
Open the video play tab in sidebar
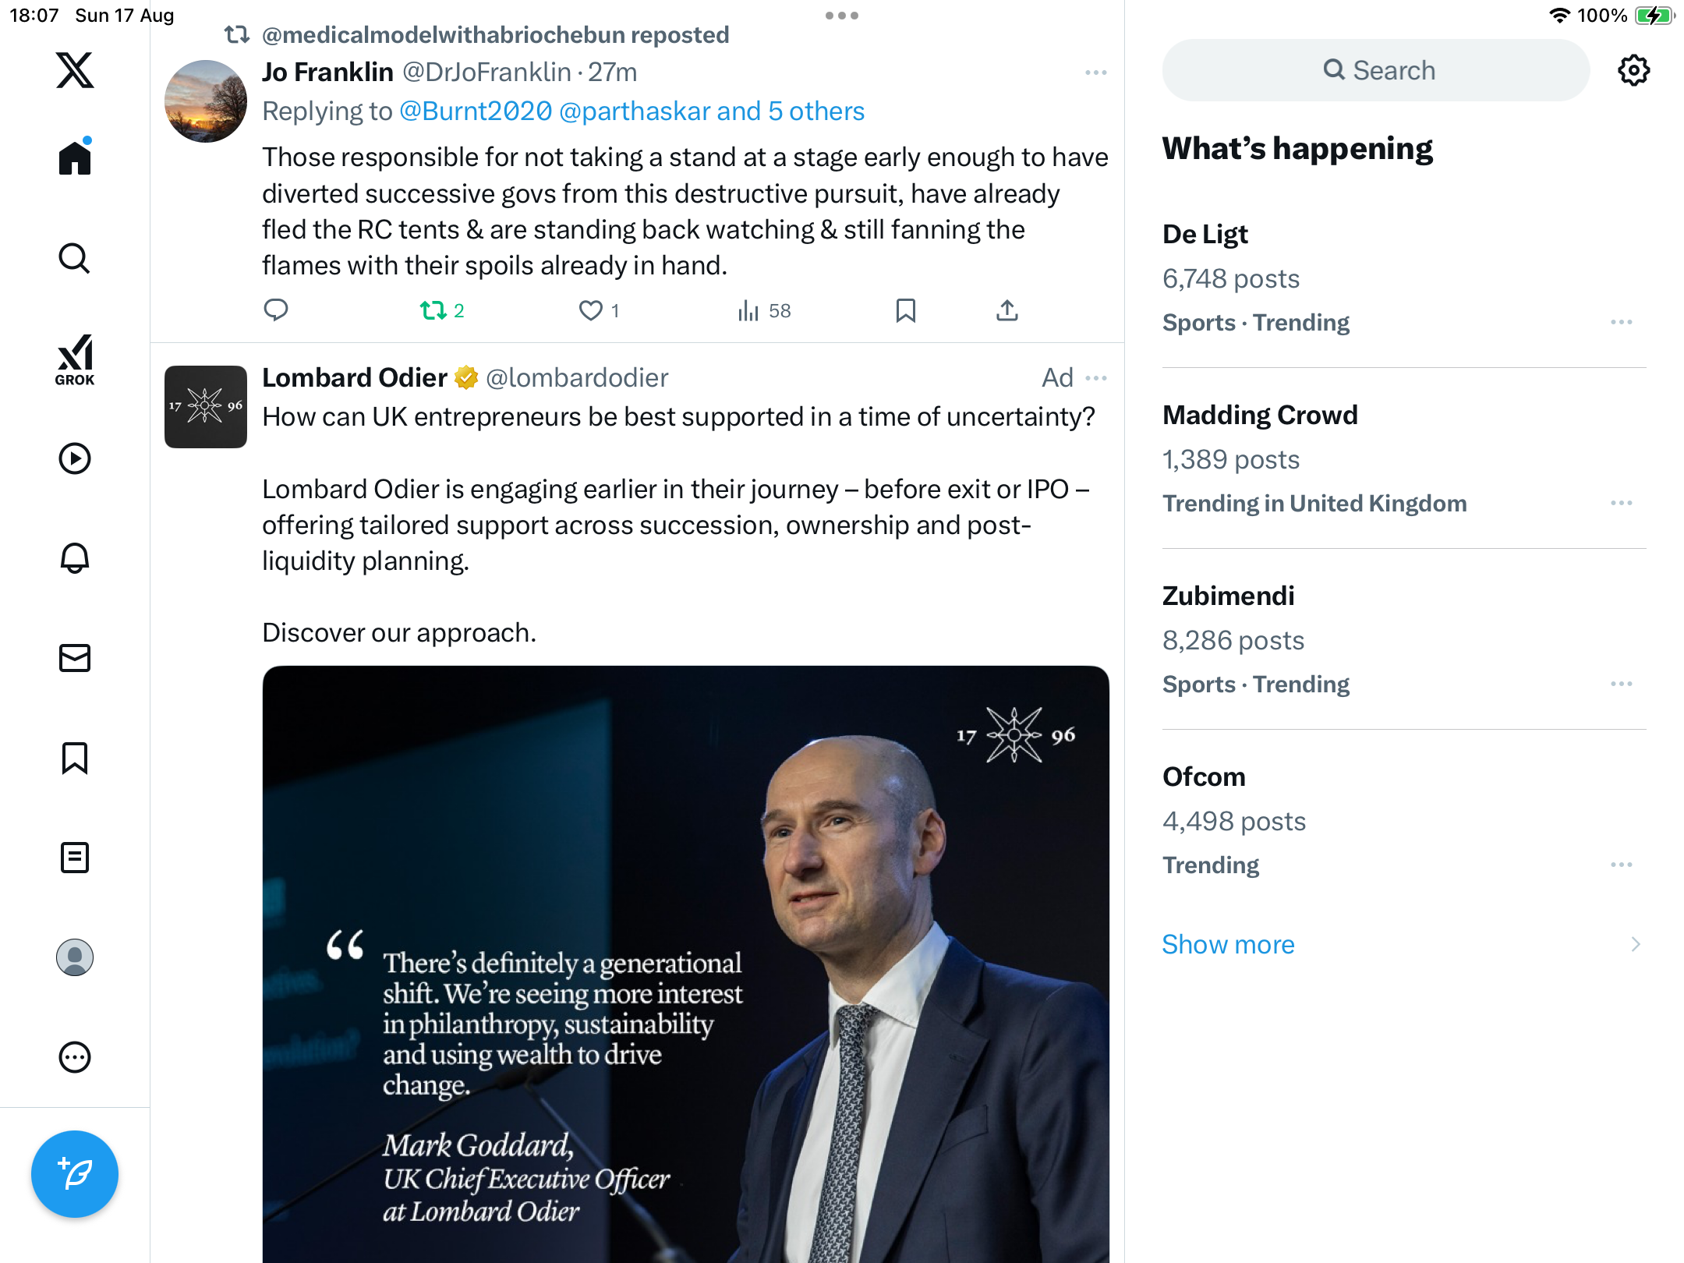pos(75,458)
